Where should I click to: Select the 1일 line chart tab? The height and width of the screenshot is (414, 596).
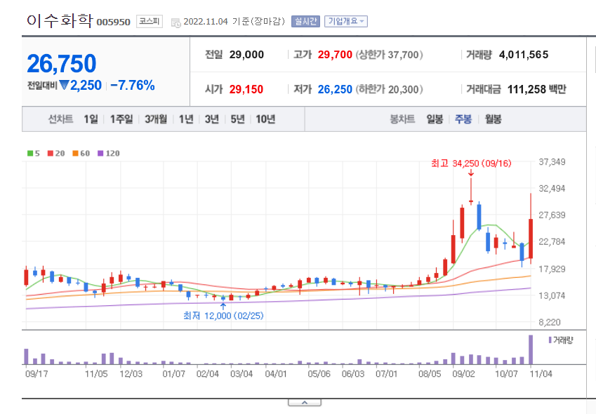(91, 119)
